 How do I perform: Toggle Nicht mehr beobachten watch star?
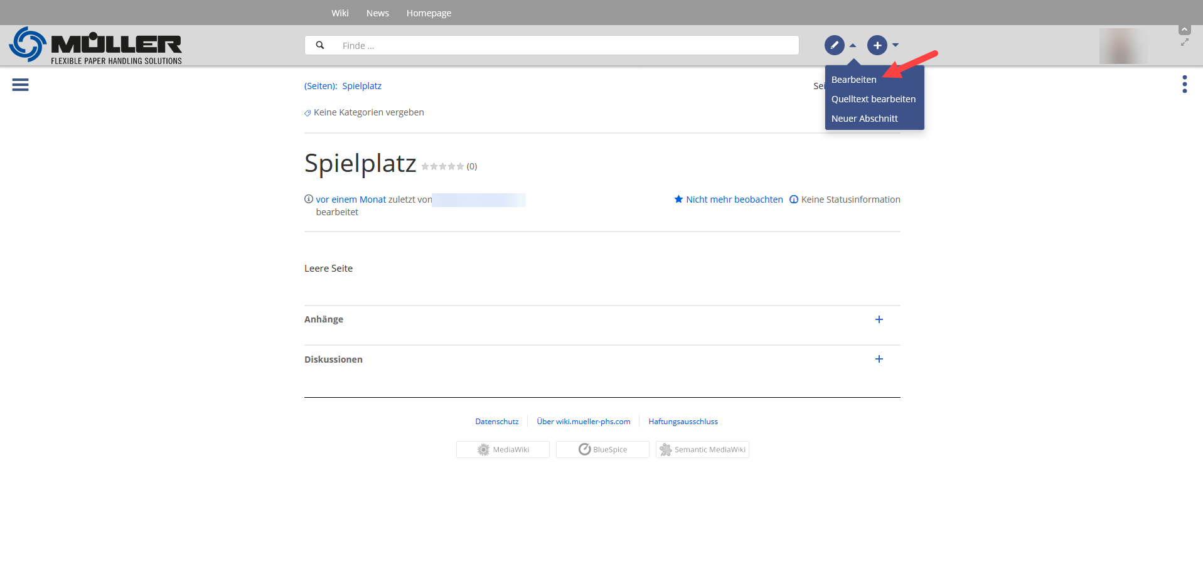coord(678,200)
